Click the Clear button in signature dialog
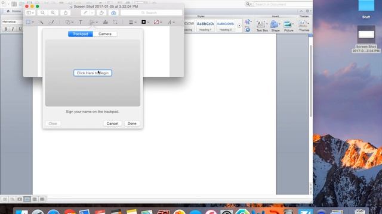The height and width of the screenshot is (214, 382). click(53, 124)
